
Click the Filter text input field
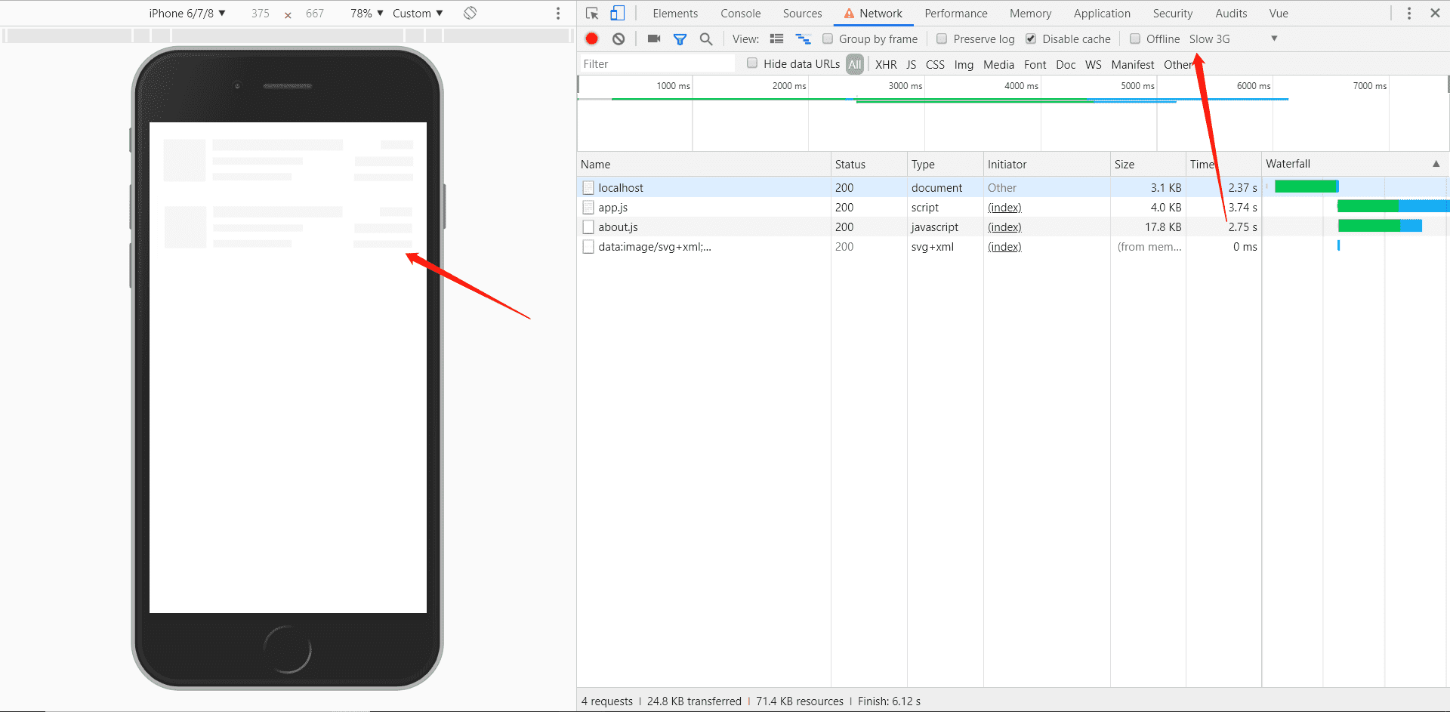(x=657, y=64)
